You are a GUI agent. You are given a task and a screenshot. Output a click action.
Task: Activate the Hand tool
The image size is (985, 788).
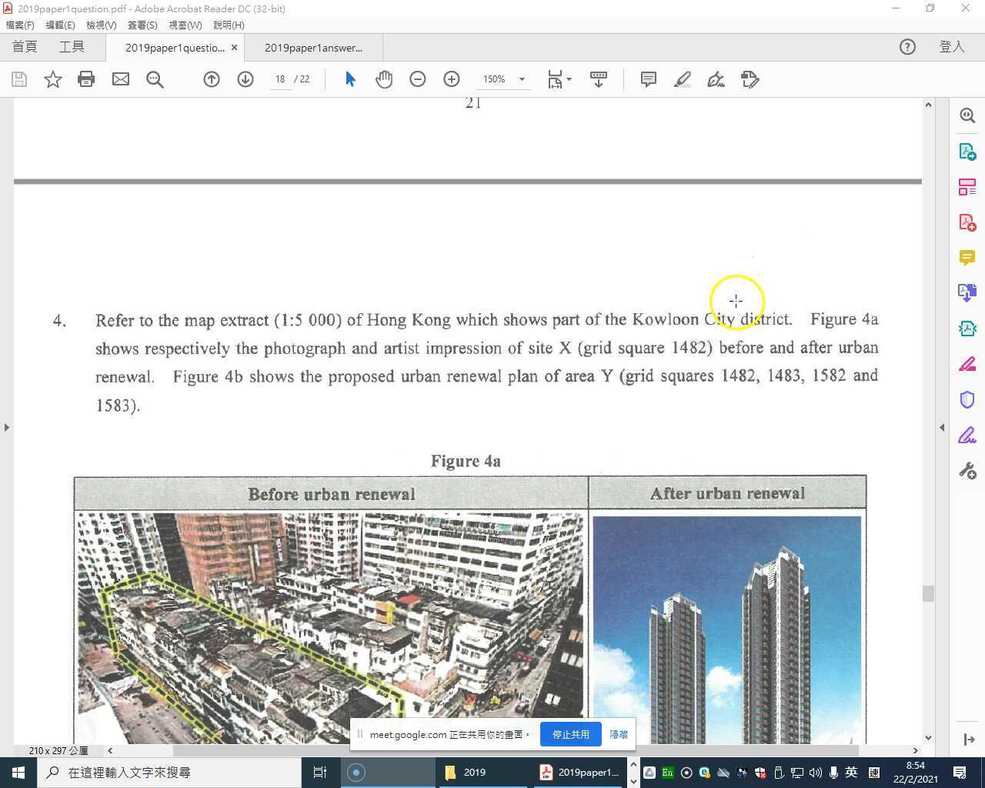384,79
